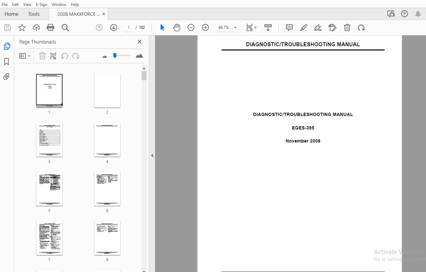Screen dimensions: 426x272
Task: Click thumbnails scrollbar down arrow
Action: [x=144, y=270]
